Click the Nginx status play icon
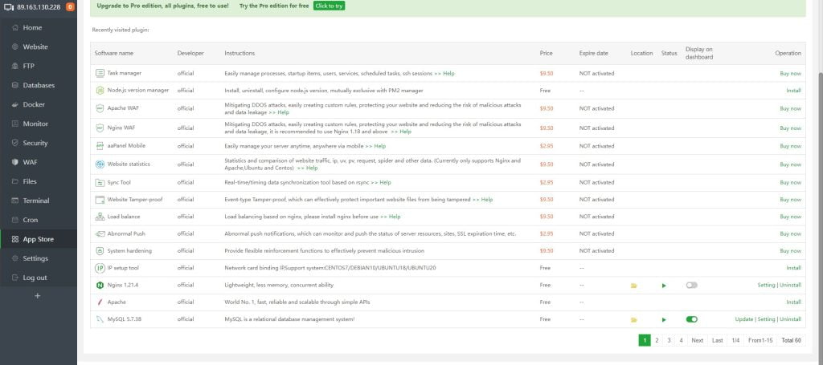This screenshot has height=365, width=823. coord(664,285)
